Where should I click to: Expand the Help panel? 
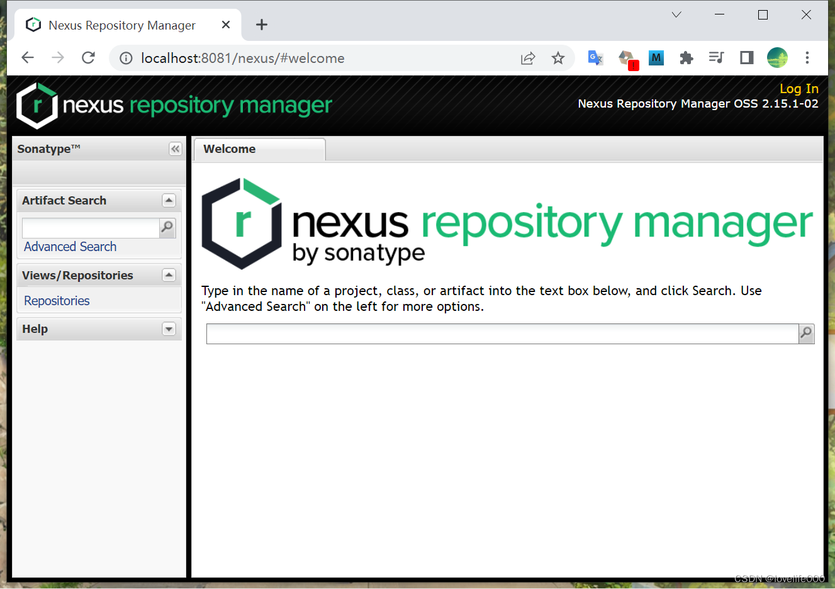[169, 329]
